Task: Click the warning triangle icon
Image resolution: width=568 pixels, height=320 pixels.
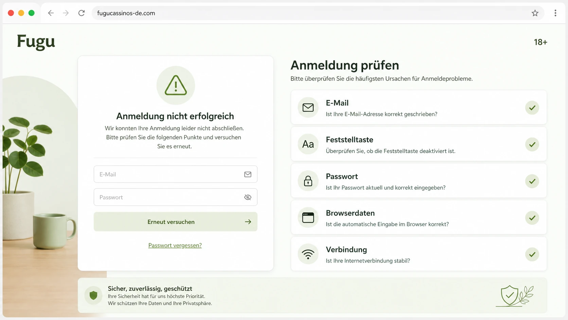Action: tap(176, 85)
